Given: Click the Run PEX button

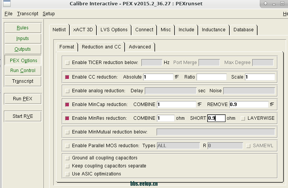Looking at the screenshot, I should pyautogui.click(x=22, y=99).
